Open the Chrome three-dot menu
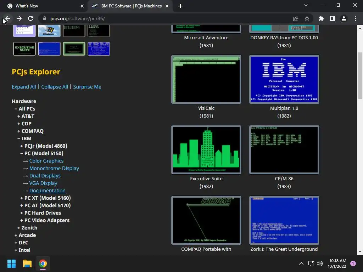Viewport: 363px width, 272px height. [355, 18]
